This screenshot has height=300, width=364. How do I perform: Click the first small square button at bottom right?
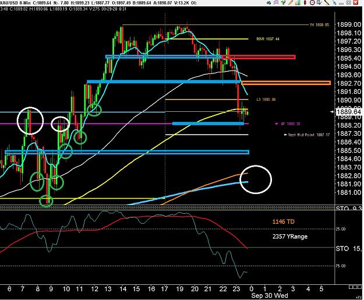351,287
